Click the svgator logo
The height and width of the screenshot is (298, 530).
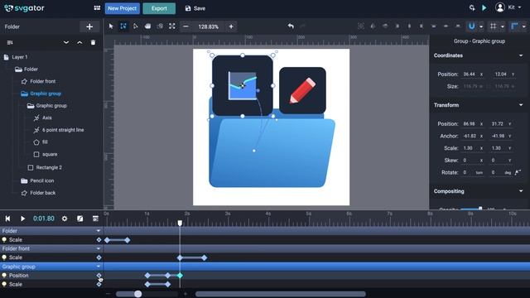[x=24, y=8]
